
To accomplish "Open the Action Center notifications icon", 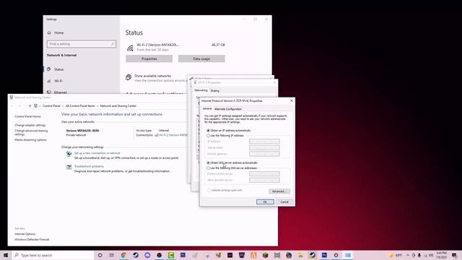I will [454, 255].
